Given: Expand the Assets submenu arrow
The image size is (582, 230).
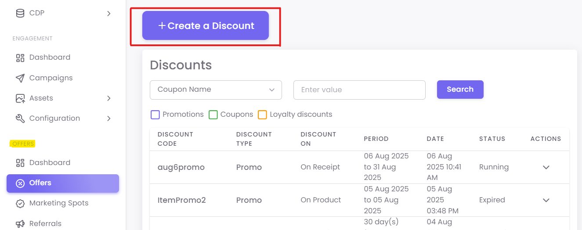Looking at the screenshot, I should pos(109,98).
